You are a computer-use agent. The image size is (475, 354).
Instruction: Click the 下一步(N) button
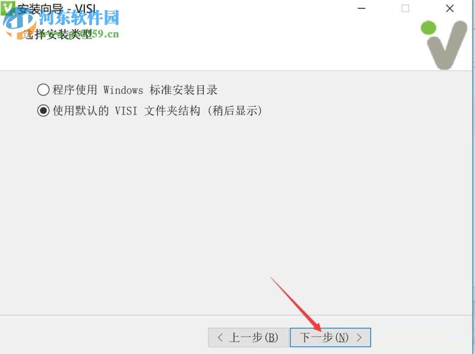(330, 337)
